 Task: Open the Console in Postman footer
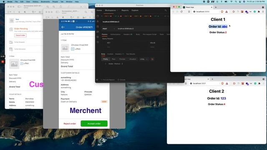121,80
